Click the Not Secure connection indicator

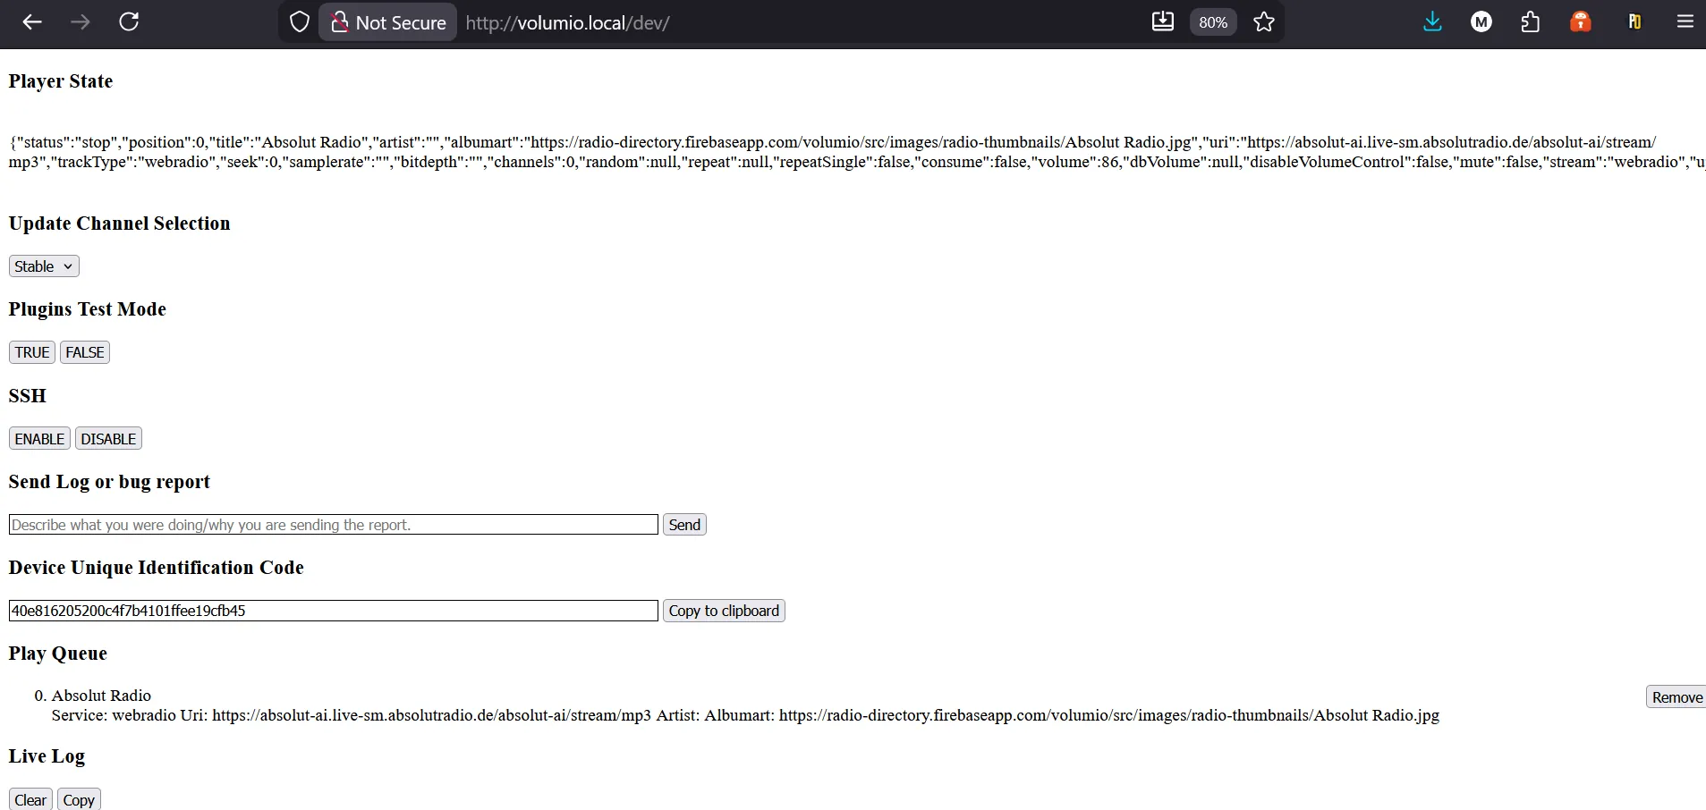click(388, 22)
